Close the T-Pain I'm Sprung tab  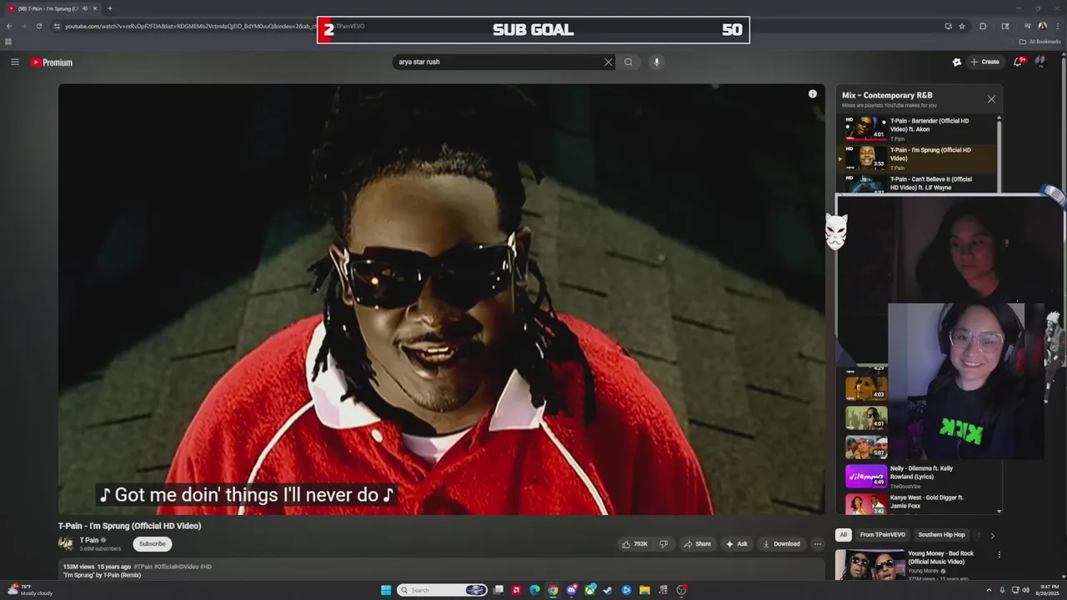pos(95,8)
